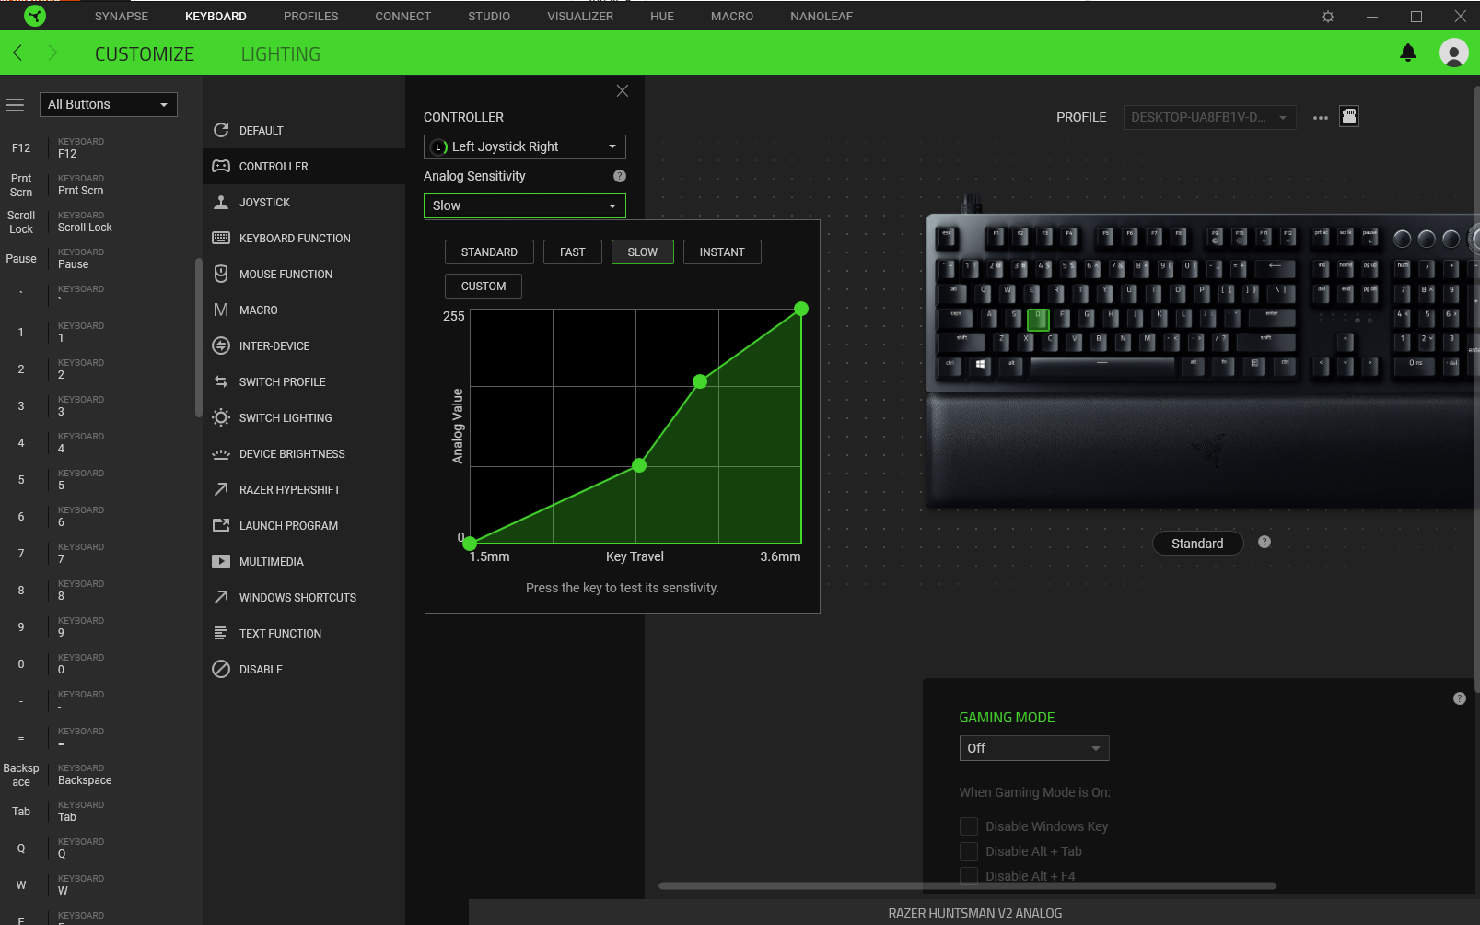Select the Tab key row
1480x925 pixels.
(x=98, y=812)
